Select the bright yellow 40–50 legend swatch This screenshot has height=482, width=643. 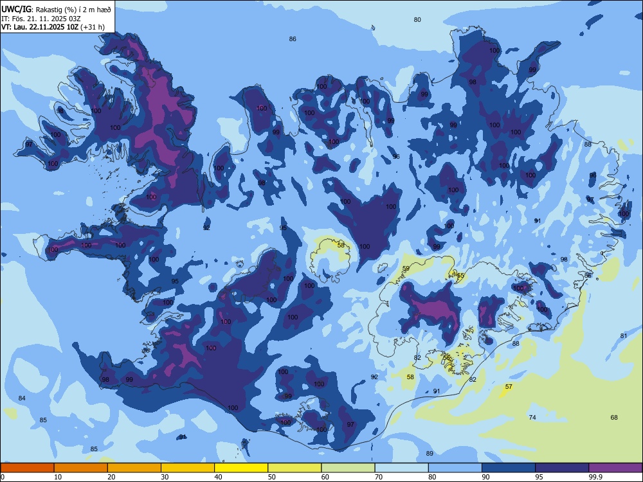tap(241, 468)
